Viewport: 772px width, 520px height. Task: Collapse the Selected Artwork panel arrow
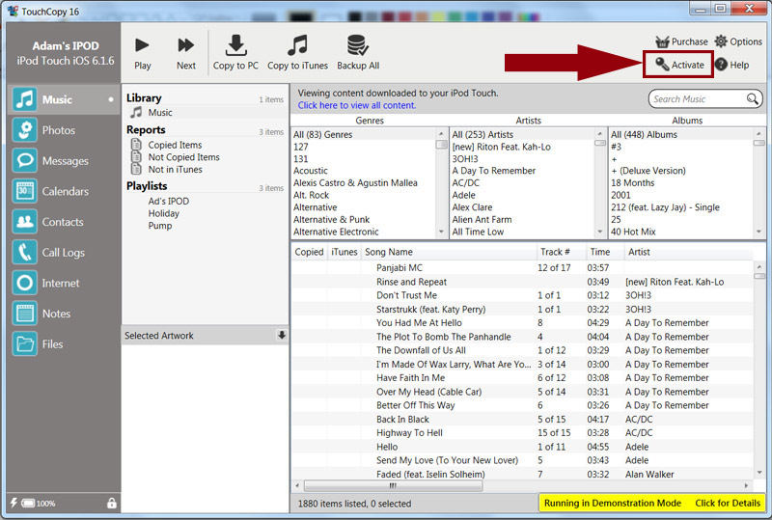point(281,336)
